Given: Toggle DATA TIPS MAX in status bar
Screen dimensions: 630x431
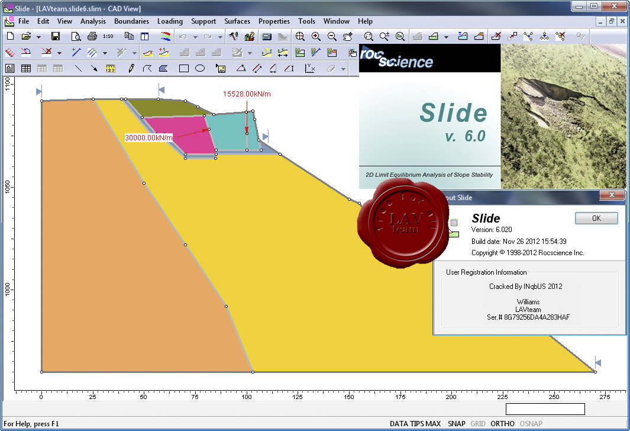Looking at the screenshot, I should [415, 424].
